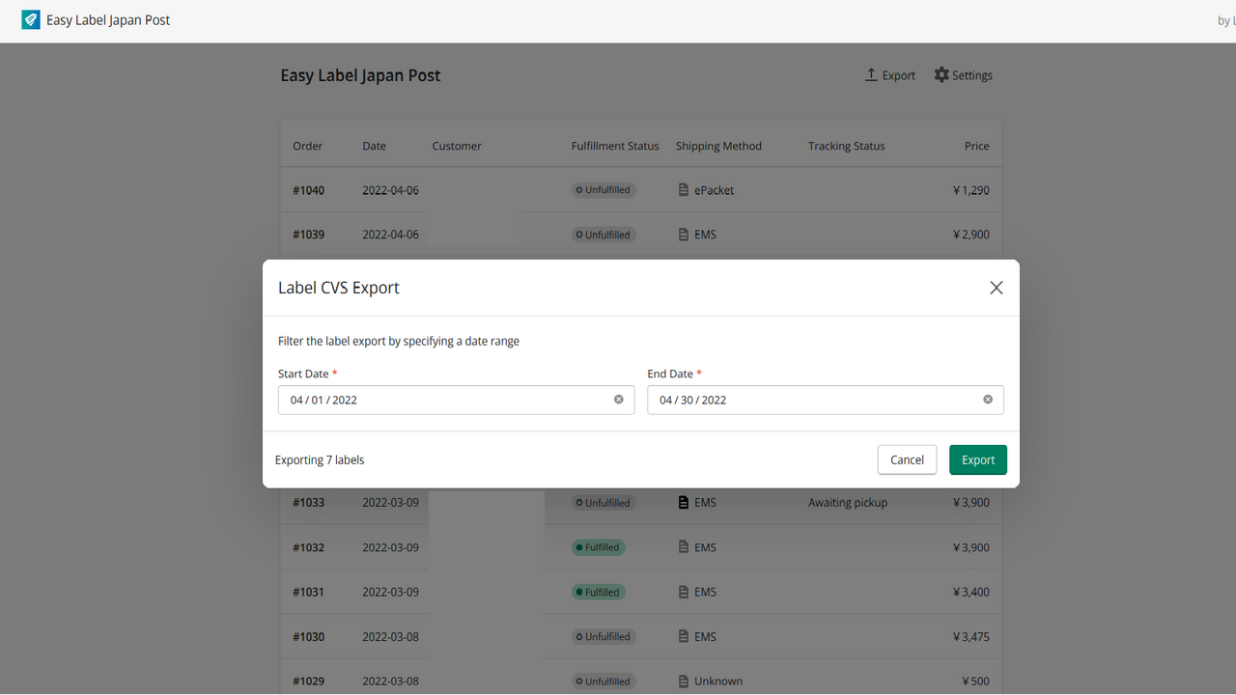The height and width of the screenshot is (695, 1236).
Task: Click the Fulfillment Status column header
Action: [615, 146]
